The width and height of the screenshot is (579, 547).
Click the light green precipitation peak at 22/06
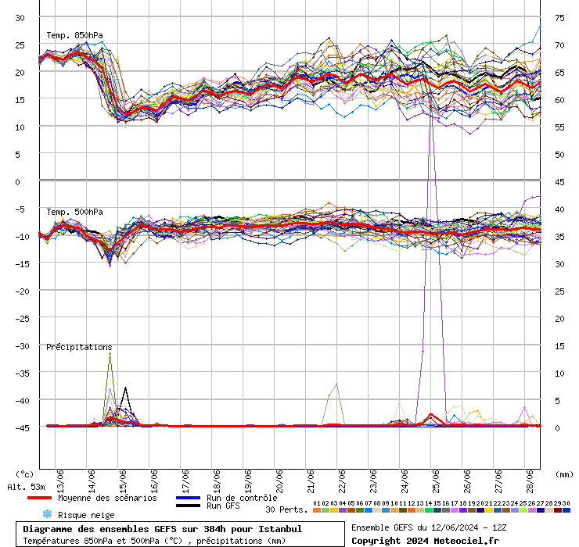pyautogui.click(x=336, y=384)
